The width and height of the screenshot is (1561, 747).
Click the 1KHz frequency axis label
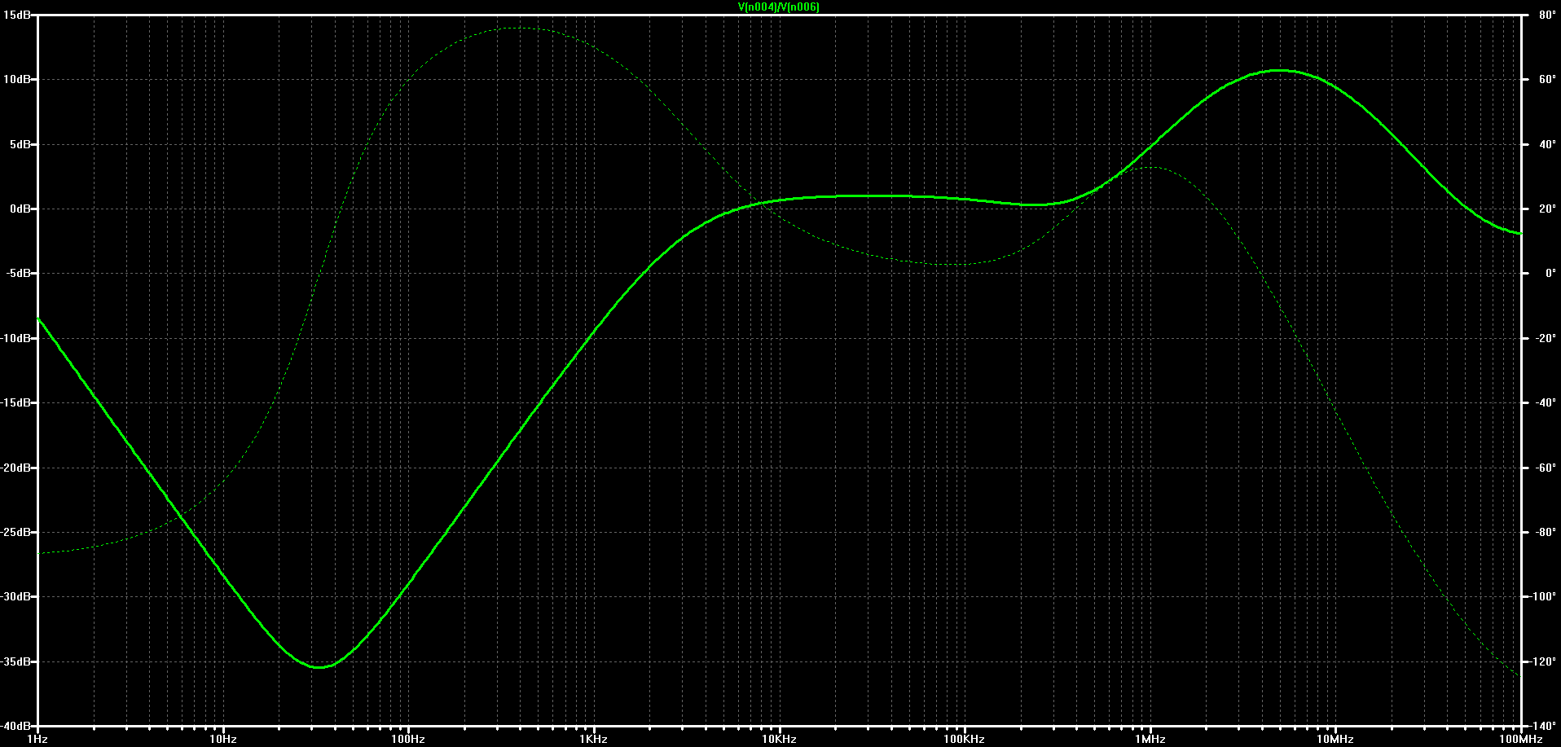click(594, 739)
